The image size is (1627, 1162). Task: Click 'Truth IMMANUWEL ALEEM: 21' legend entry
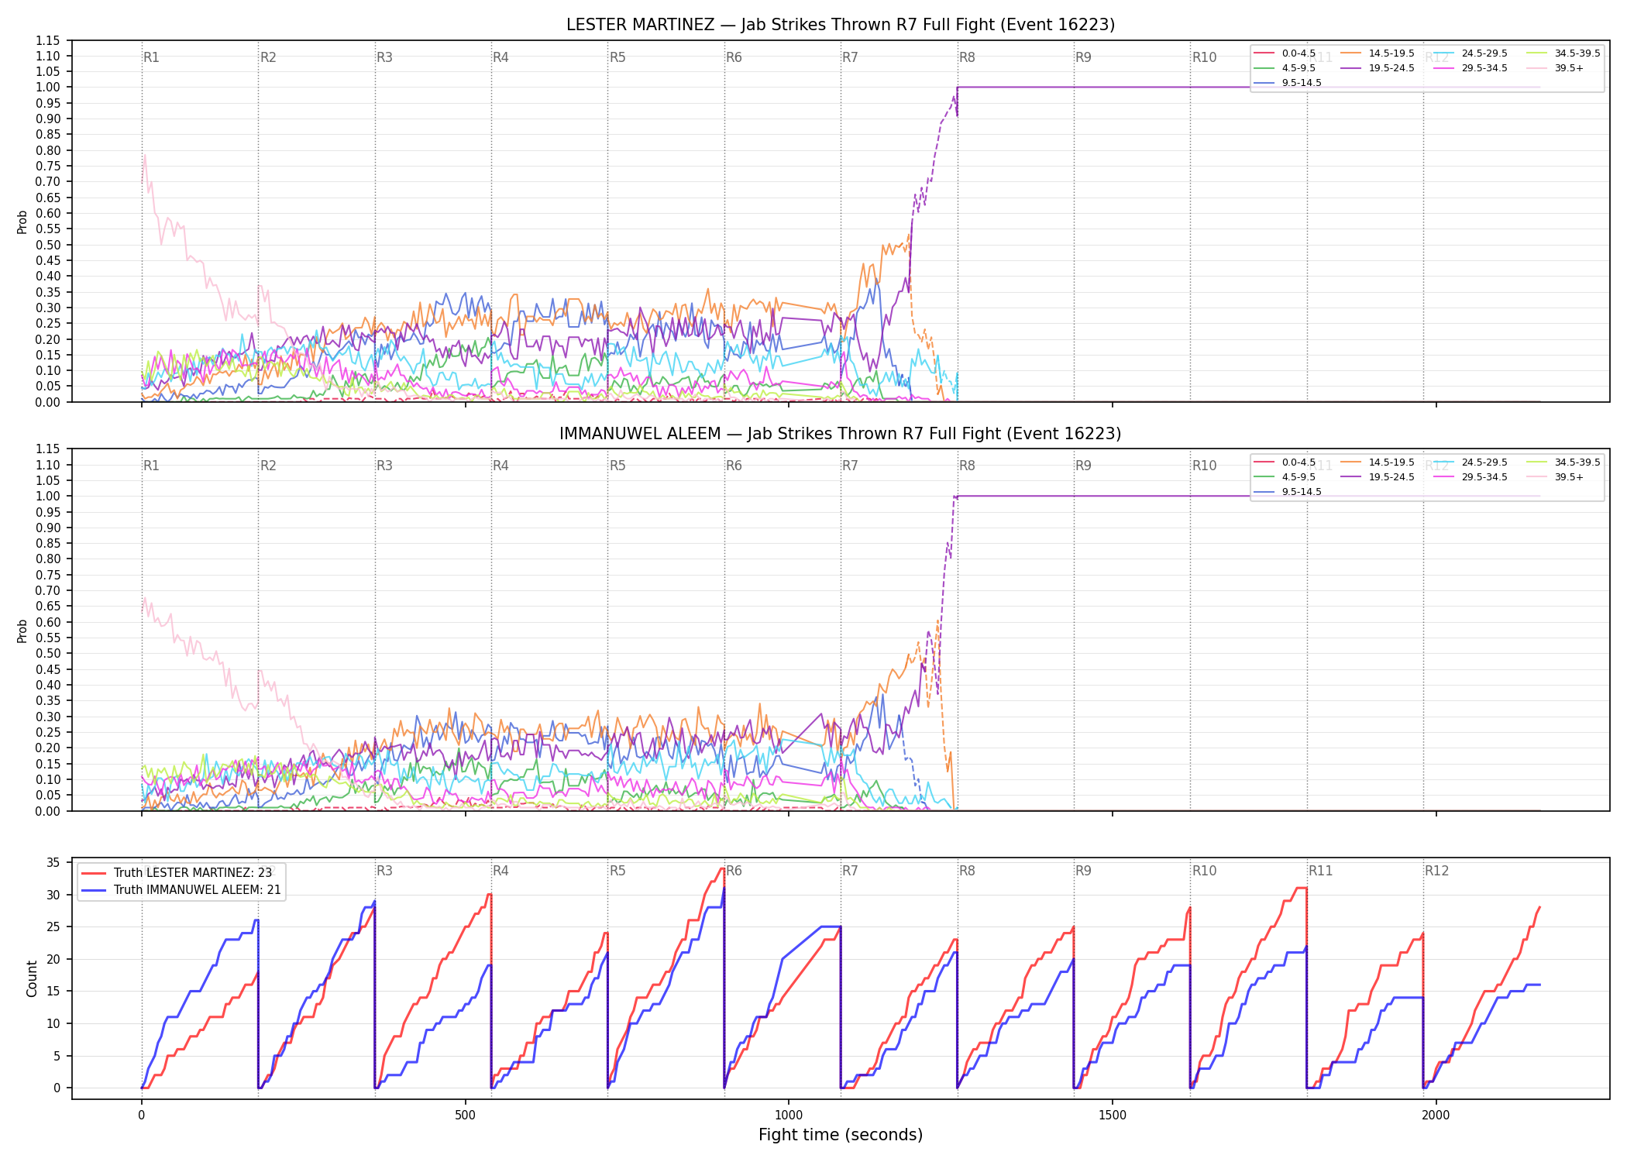click(198, 890)
